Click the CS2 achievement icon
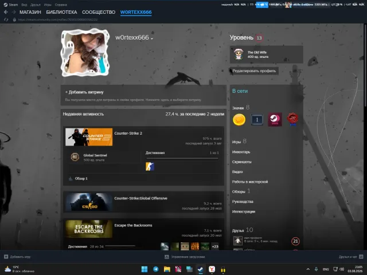This screenshot has width=367, height=275. [x=150, y=167]
